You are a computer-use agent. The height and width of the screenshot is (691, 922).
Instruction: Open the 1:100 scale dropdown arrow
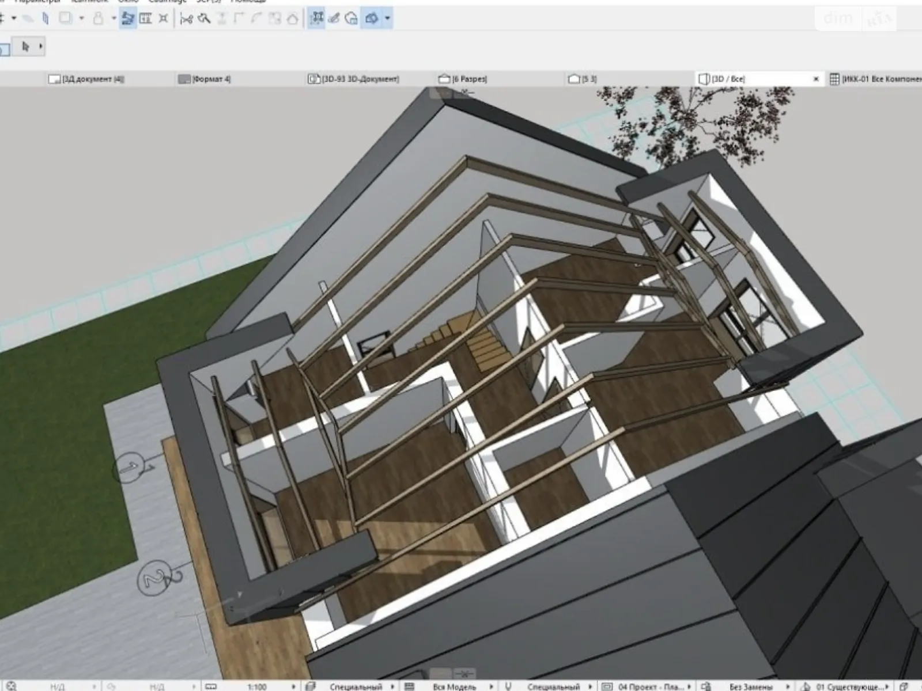(294, 686)
